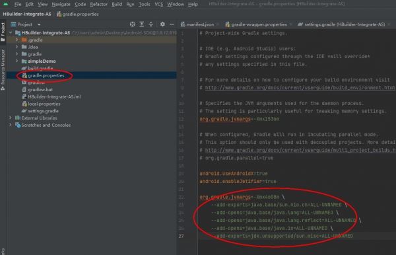Open Project panel settings gear
This screenshot has height=255, width=396.
click(162, 24)
